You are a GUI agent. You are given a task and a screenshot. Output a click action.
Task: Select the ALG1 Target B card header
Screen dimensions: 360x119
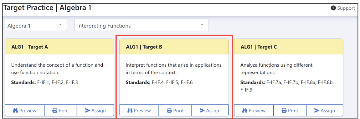coord(174,47)
